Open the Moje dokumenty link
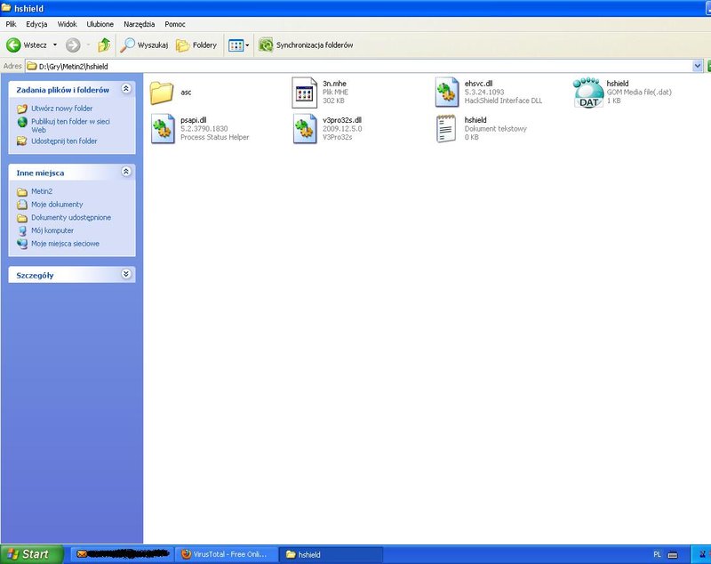 [57, 205]
